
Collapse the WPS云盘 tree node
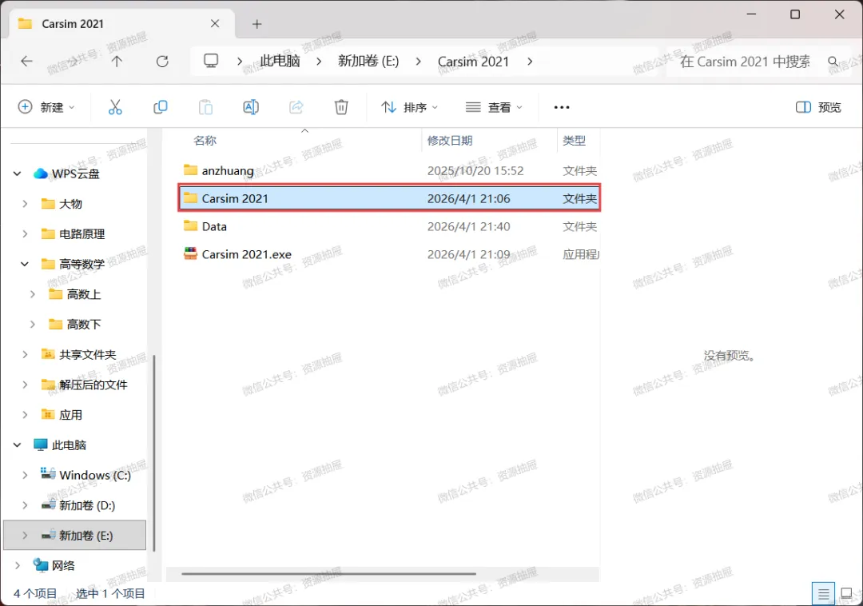pos(17,174)
